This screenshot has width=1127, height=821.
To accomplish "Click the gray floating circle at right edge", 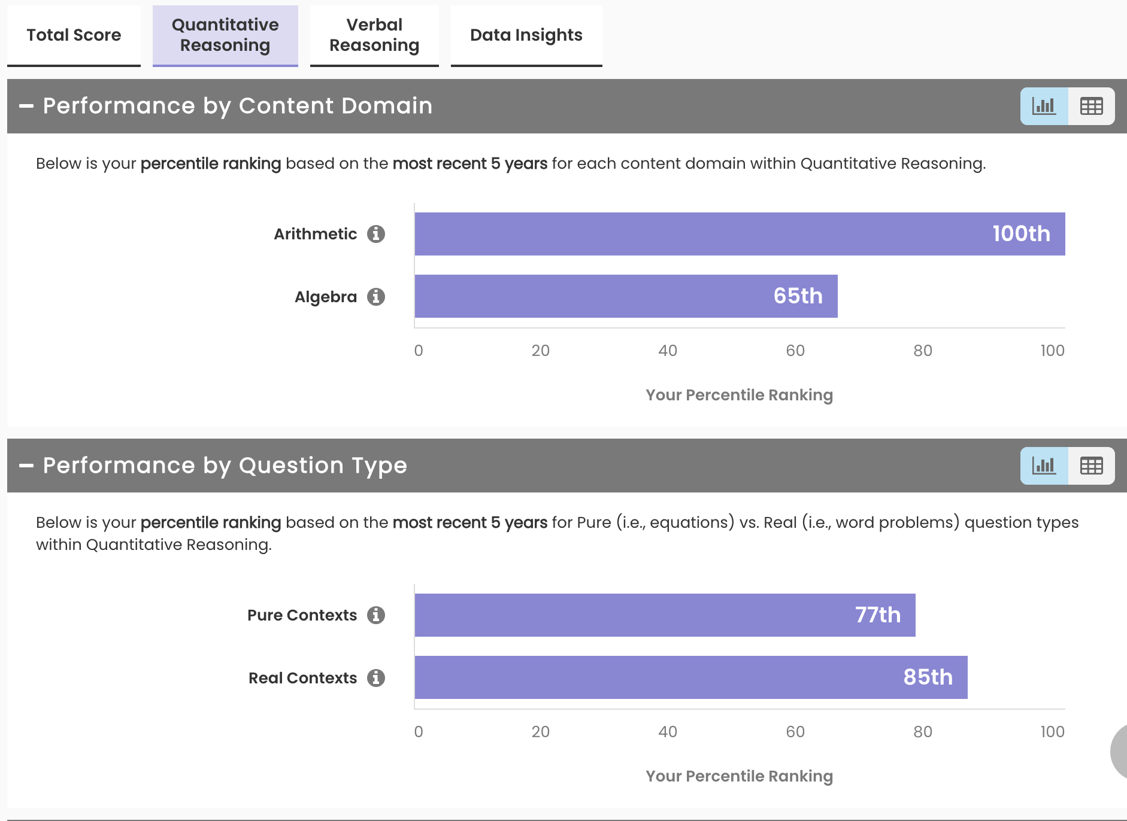I will click(1119, 752).
